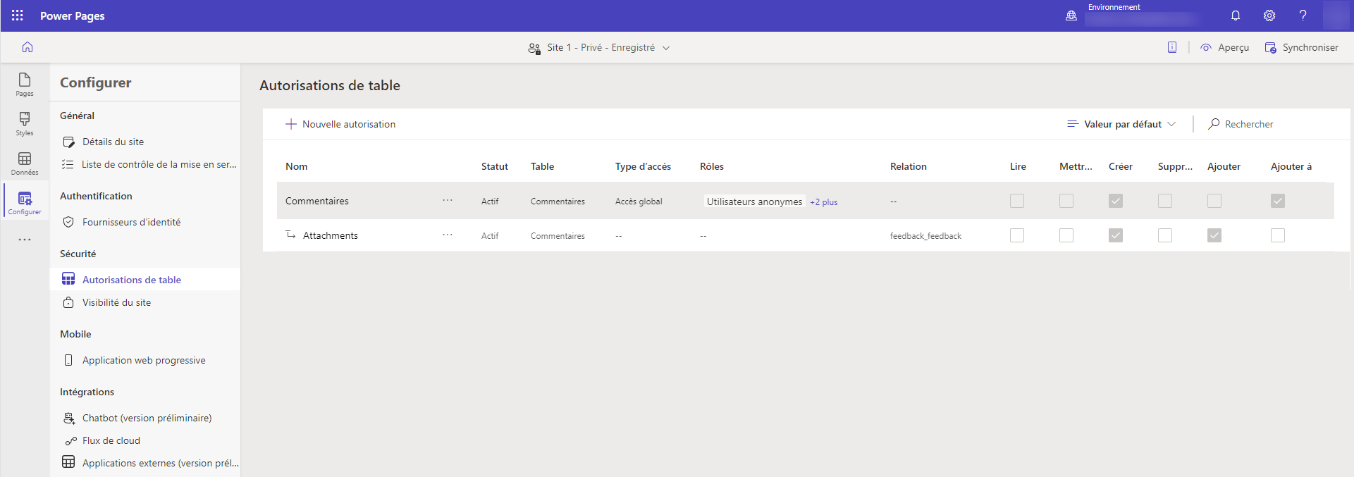Open Valeur par défaut view dropdown
Viewport: 1354px width, 477px height.
tap(1121, 124)
